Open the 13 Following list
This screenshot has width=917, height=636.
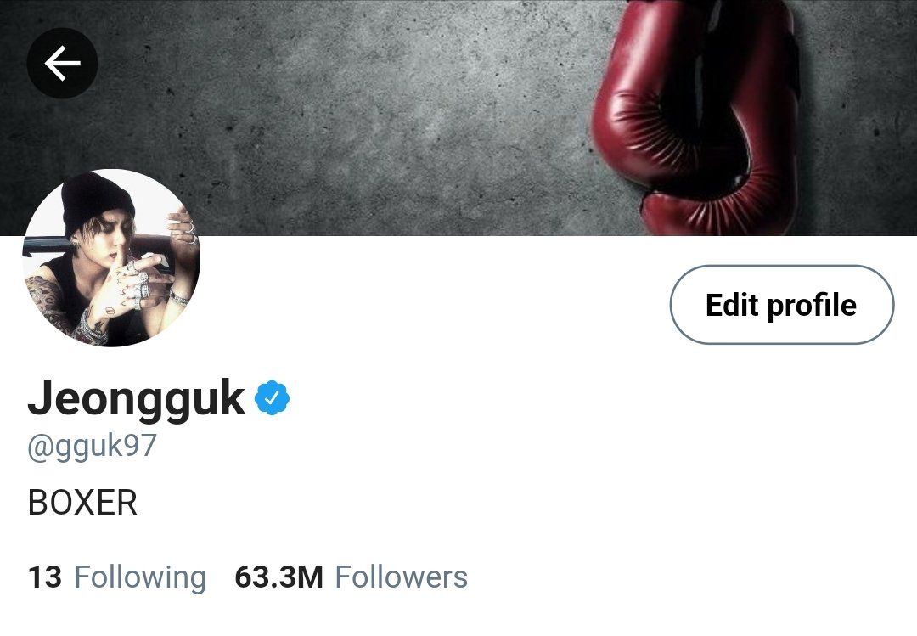[x=117, y=577]
